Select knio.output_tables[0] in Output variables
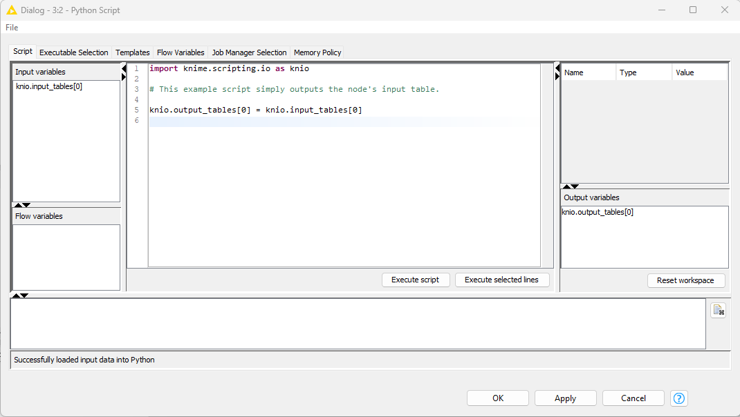 pyautogui.click(x=598, y=212)
